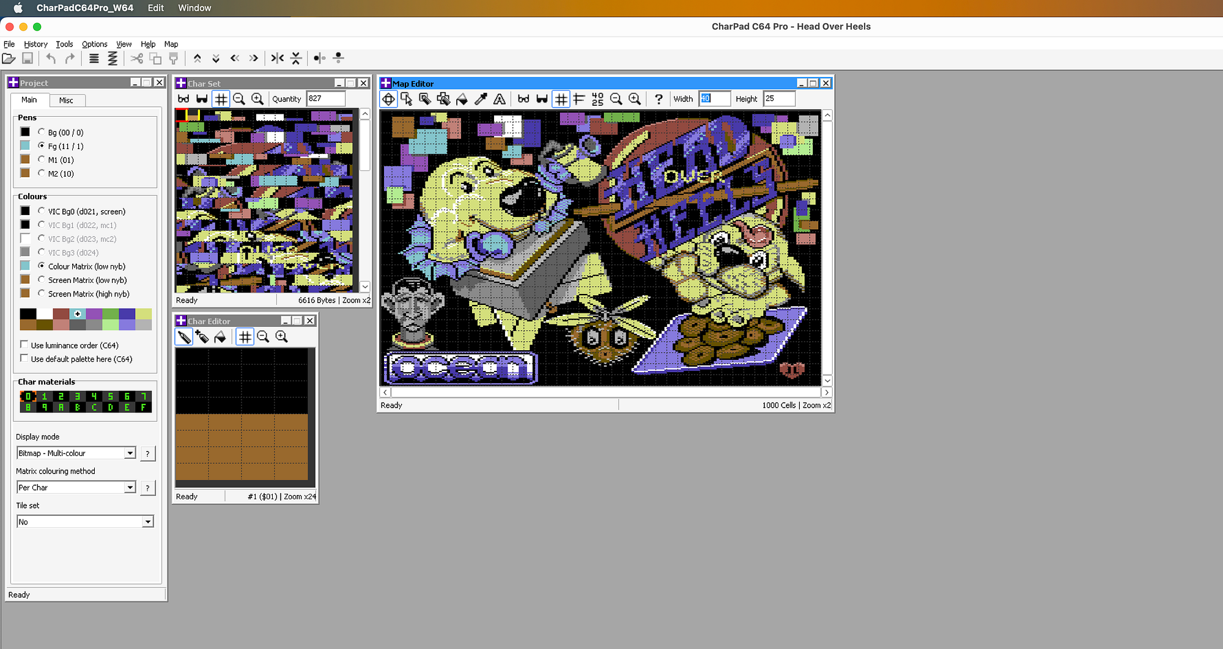Click the shift up arrow in main toolbar
The height and width of the screenshot is (649, 1223).
coord(197,58)
